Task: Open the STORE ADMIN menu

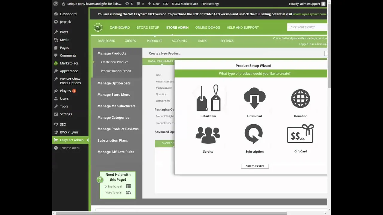Action: click(177, 27)
